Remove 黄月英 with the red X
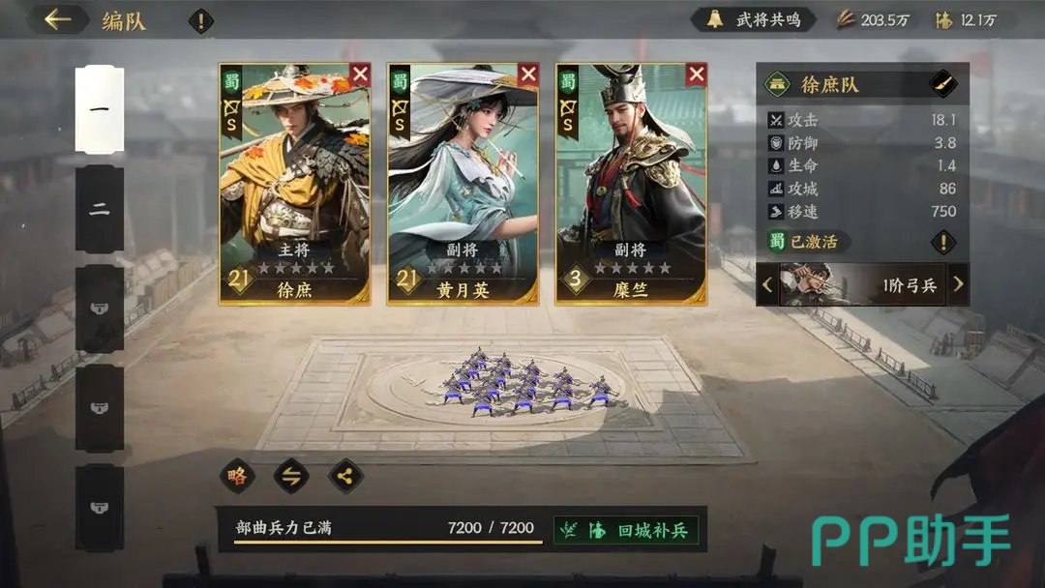This screenshot has width=1045, height=588. tap(528, 73)
